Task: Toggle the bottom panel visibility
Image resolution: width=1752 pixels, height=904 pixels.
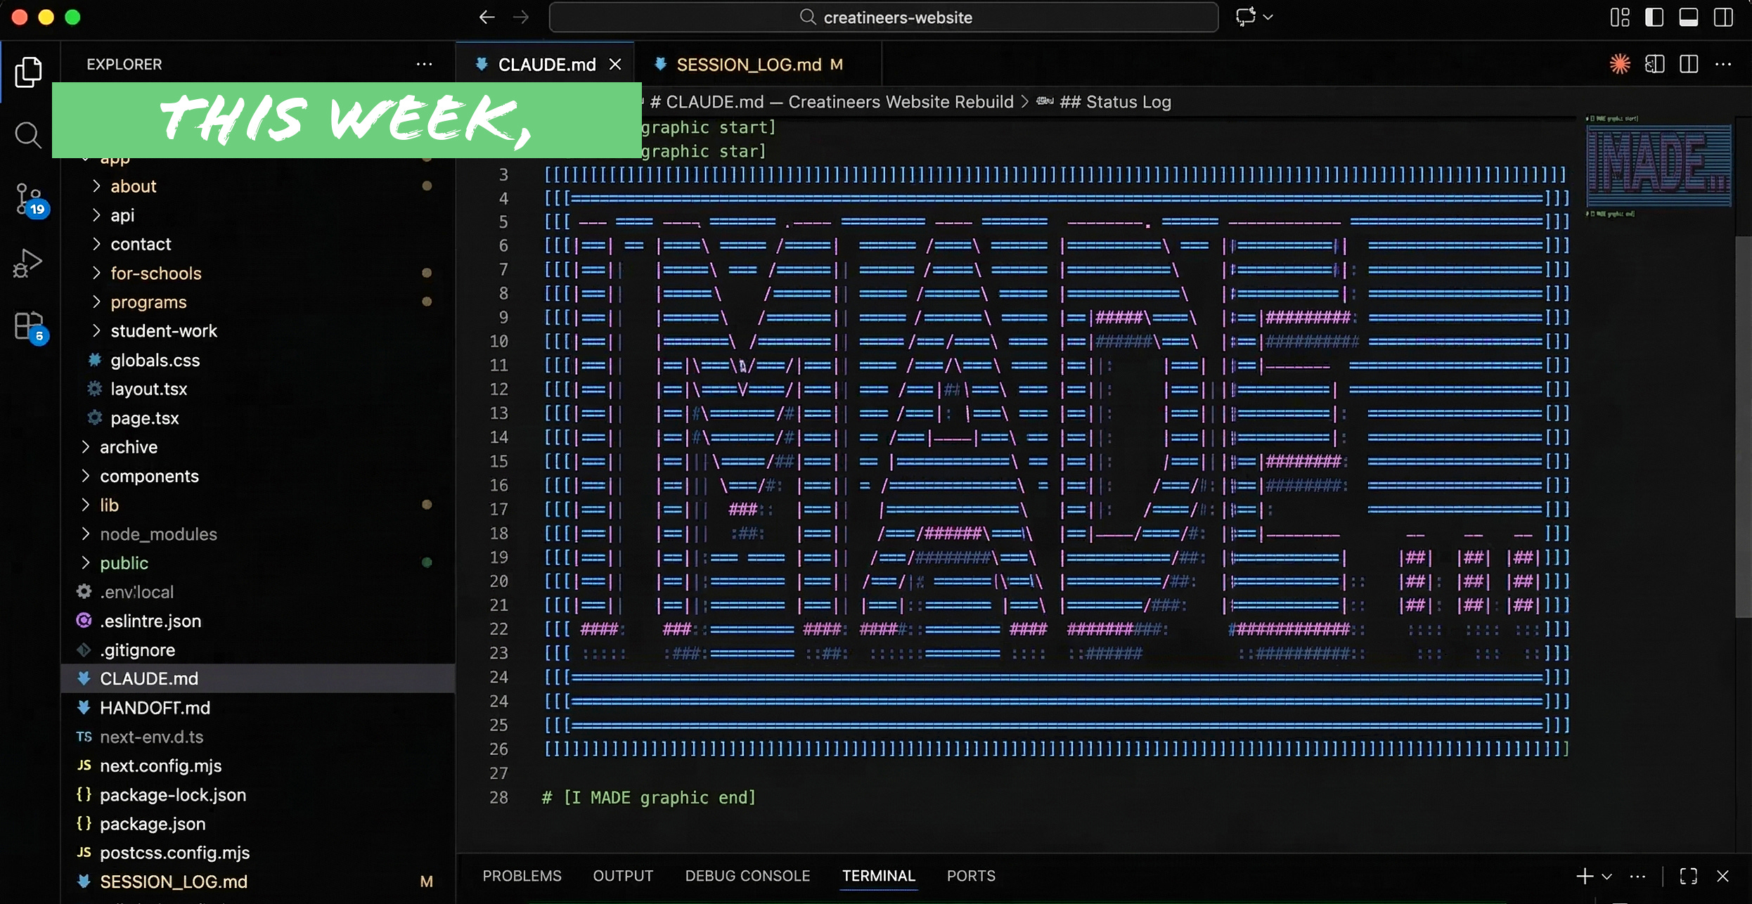Action: tap(1689, 18)
